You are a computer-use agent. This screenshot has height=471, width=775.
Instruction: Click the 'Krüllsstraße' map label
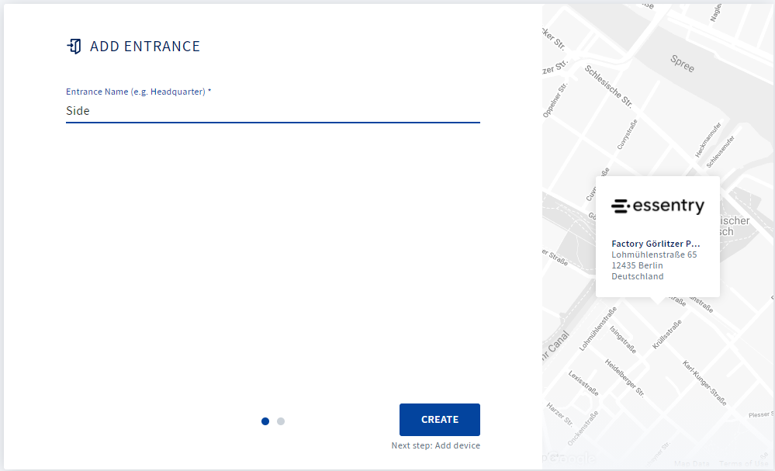tap(666, 334)
